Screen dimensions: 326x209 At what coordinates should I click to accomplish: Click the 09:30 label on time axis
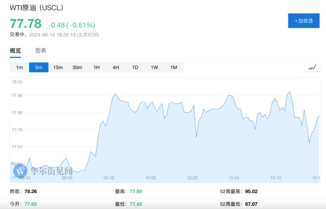tap(108, 178)
